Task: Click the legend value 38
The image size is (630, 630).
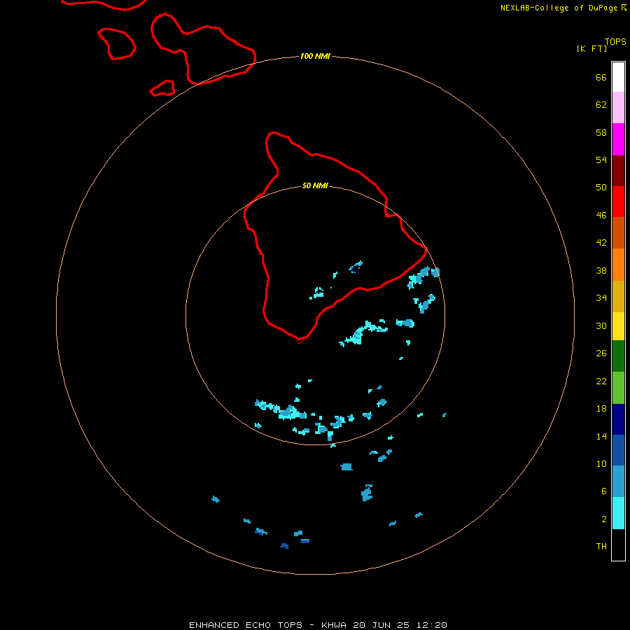Action: pyautogui.click(x=601, y=270)
